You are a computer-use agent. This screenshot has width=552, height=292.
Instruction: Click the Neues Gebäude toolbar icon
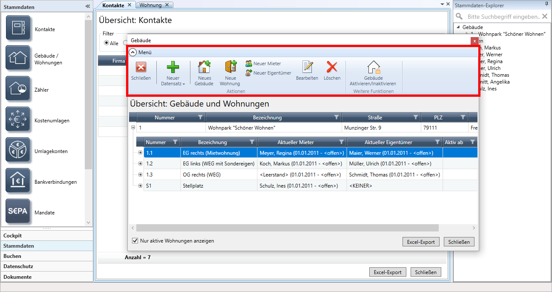tap(204, 68)
